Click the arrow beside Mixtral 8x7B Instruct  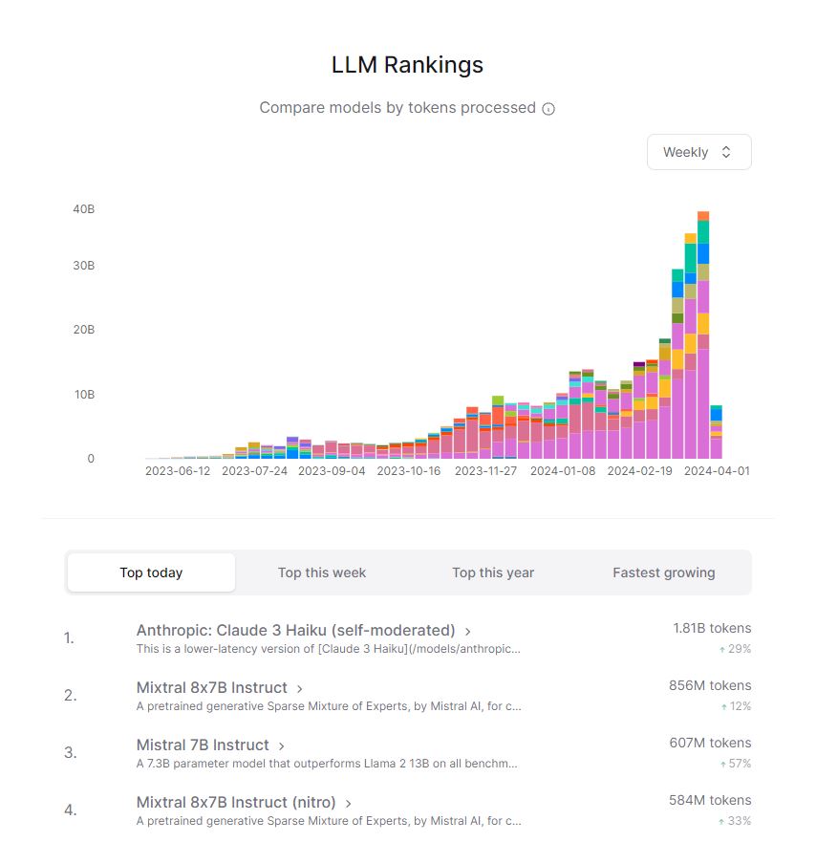(x=300, y=688)
